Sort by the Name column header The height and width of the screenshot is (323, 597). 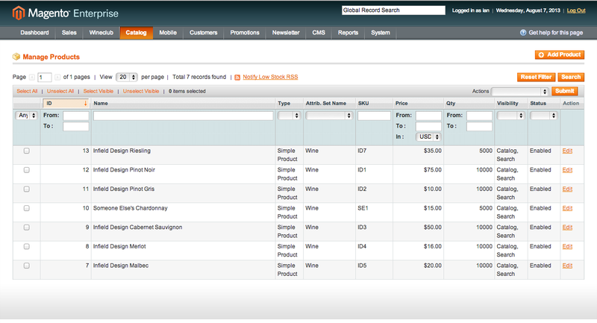point(101,104)
